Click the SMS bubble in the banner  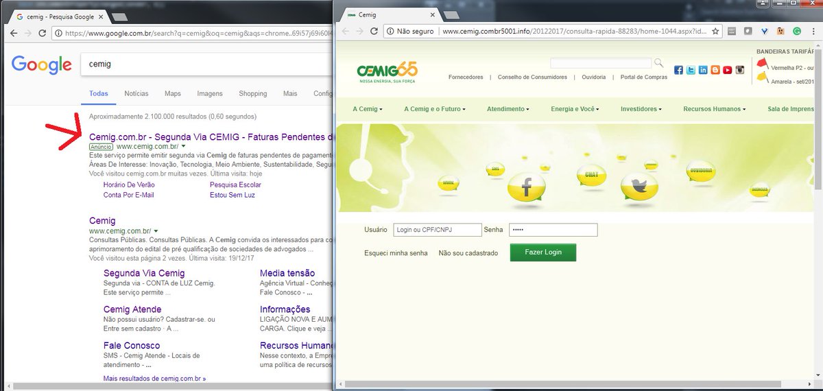point(495,169)
